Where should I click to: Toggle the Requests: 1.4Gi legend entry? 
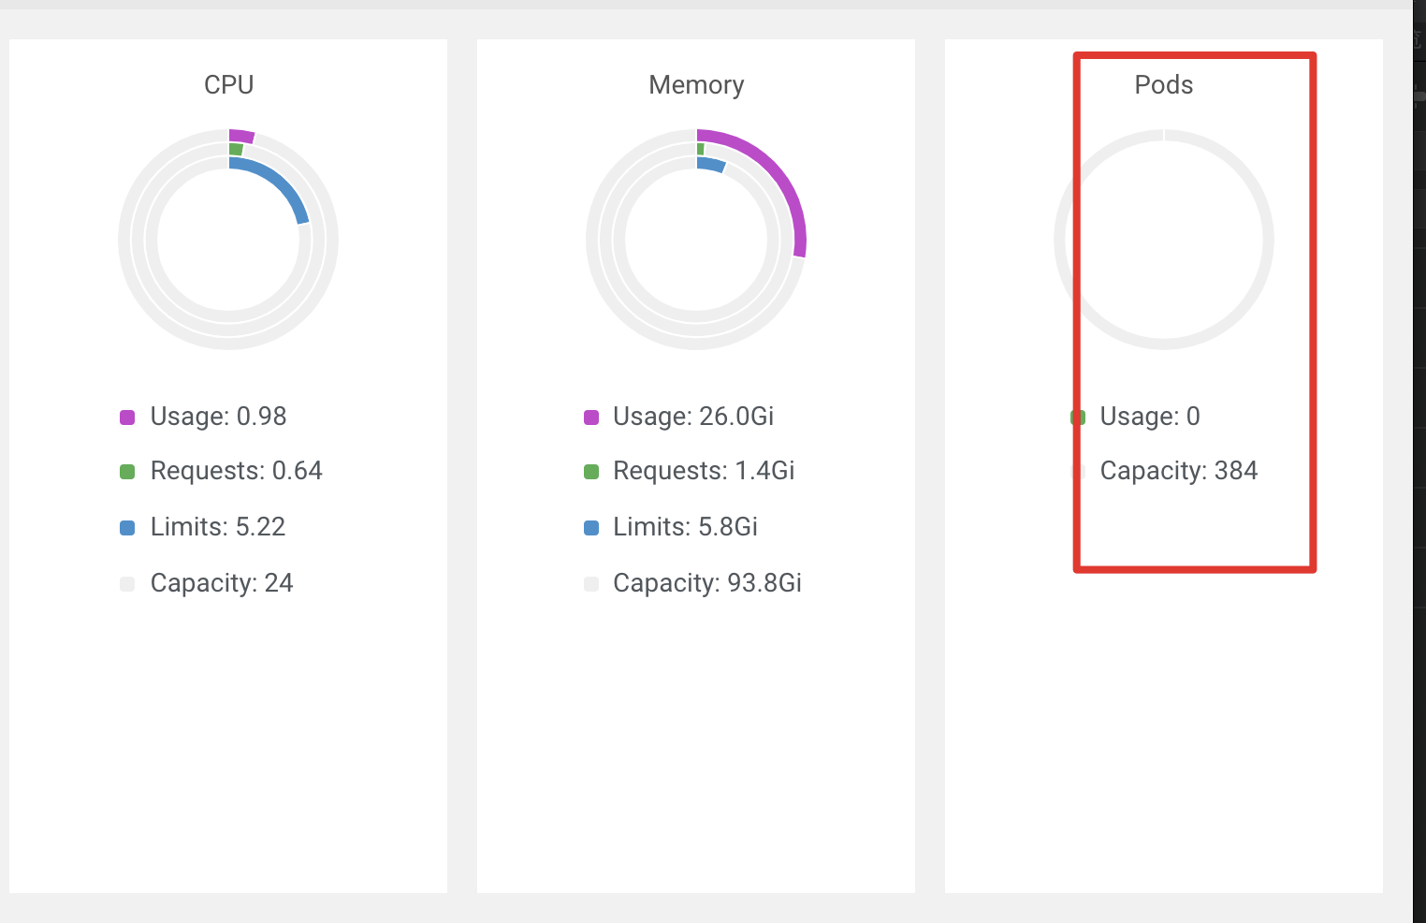coord(703,471)
